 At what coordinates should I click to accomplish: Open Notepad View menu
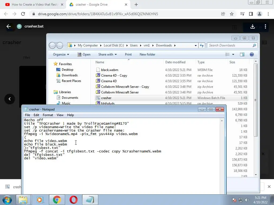click(60, 115)
